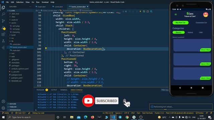Open Microsoft Edge from the taskbar

(x=86, y=117)
